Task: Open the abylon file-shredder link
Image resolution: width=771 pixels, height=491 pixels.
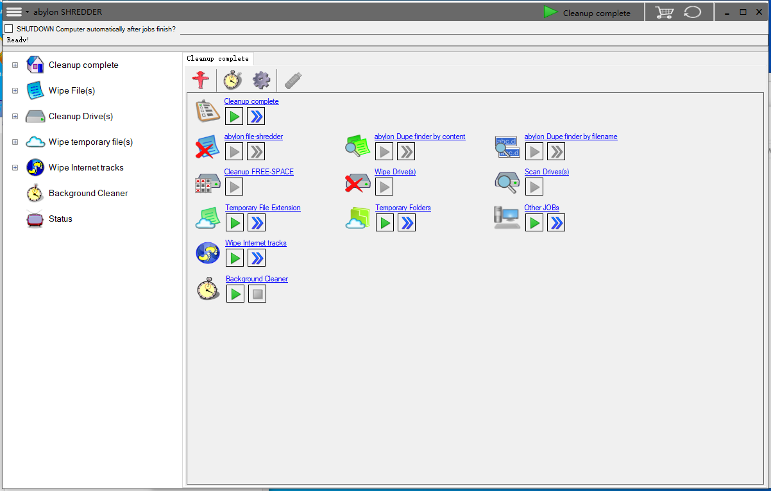Action: click(x=253, y=137)
